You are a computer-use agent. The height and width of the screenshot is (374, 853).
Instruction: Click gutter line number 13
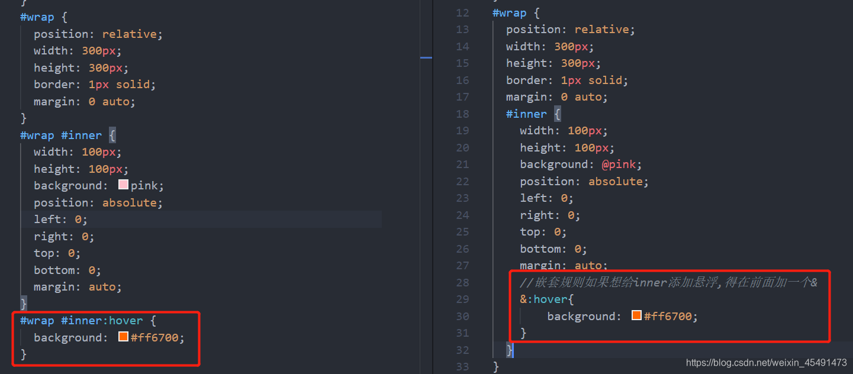463,29
